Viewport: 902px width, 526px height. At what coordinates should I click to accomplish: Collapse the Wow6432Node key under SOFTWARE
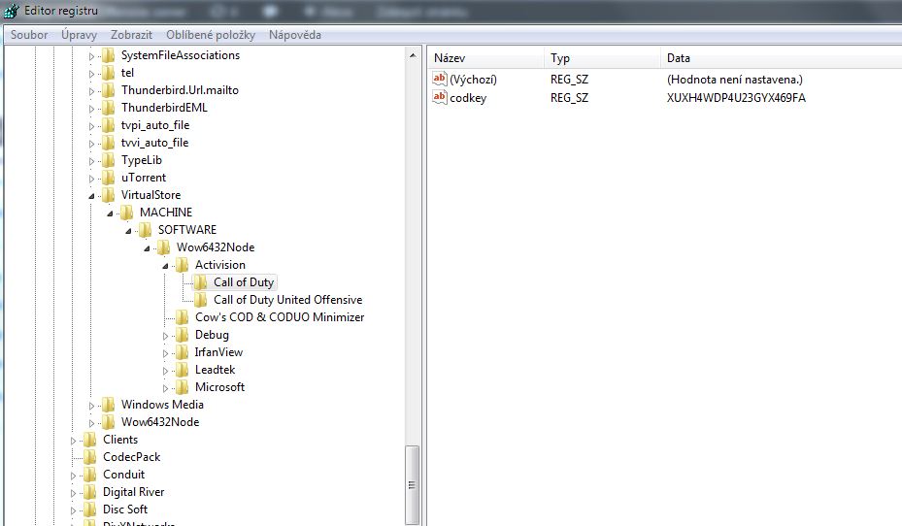[147, 248]
